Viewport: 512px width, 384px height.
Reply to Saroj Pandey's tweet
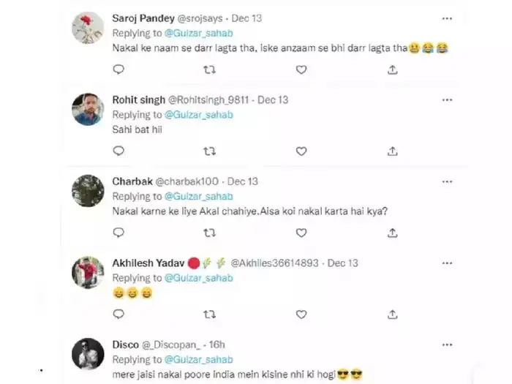[118, 69]
